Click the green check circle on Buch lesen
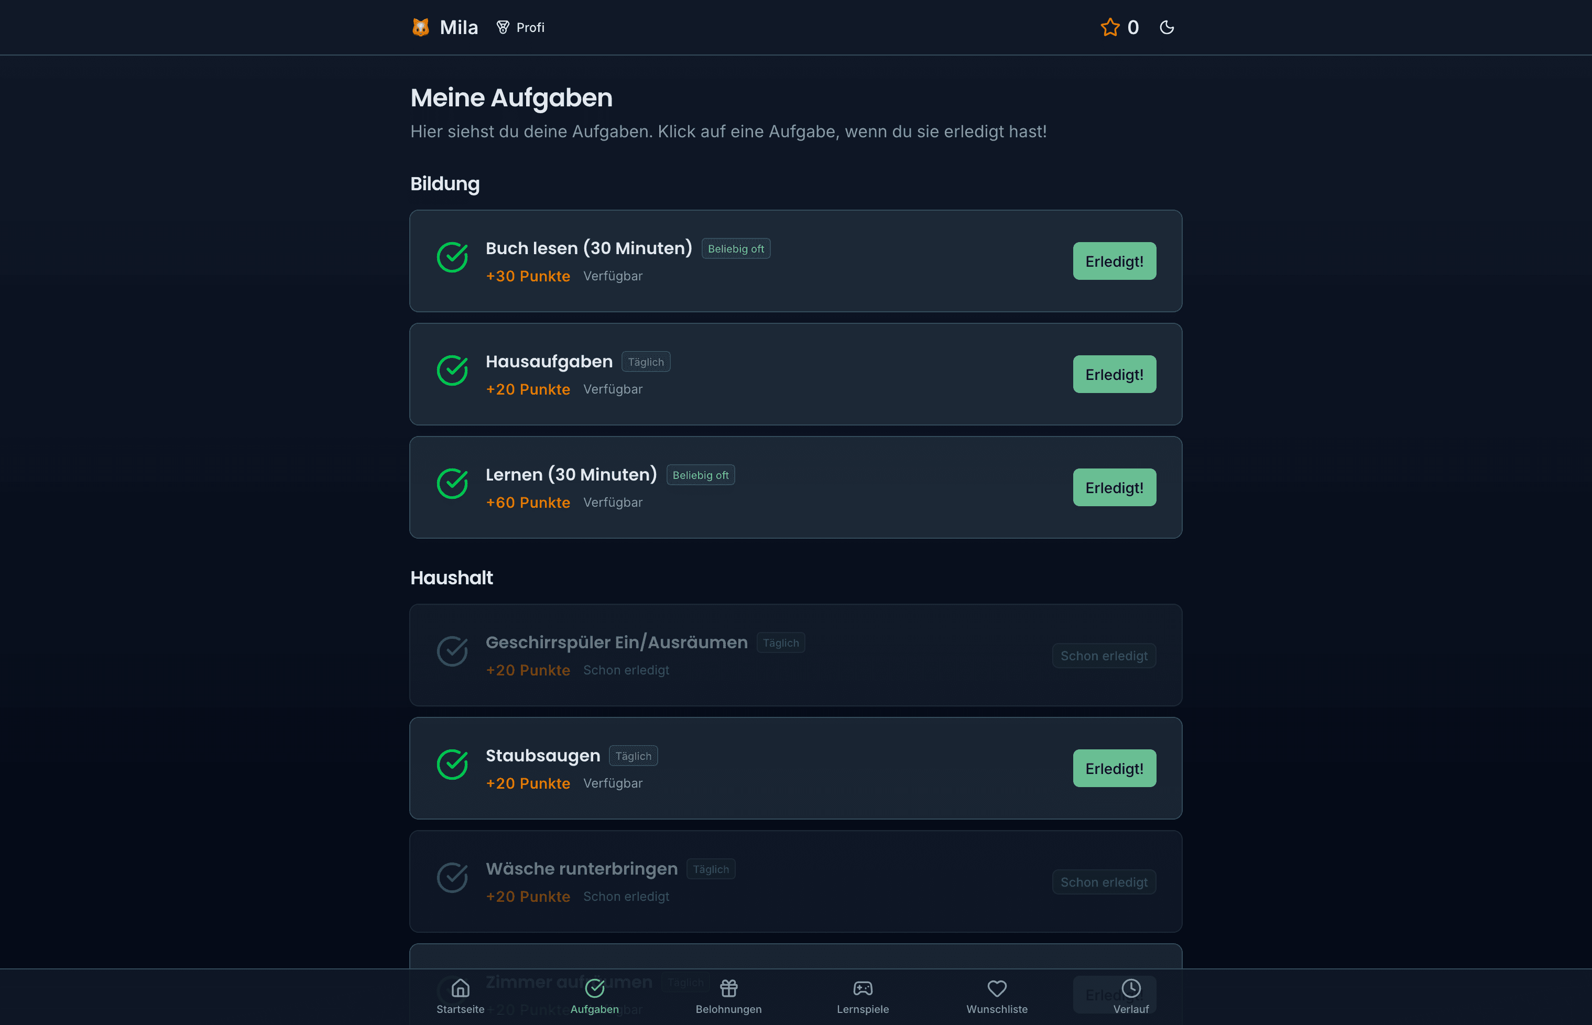Viewport: 1592px width, 1025px height. click(x=453, y=258)
